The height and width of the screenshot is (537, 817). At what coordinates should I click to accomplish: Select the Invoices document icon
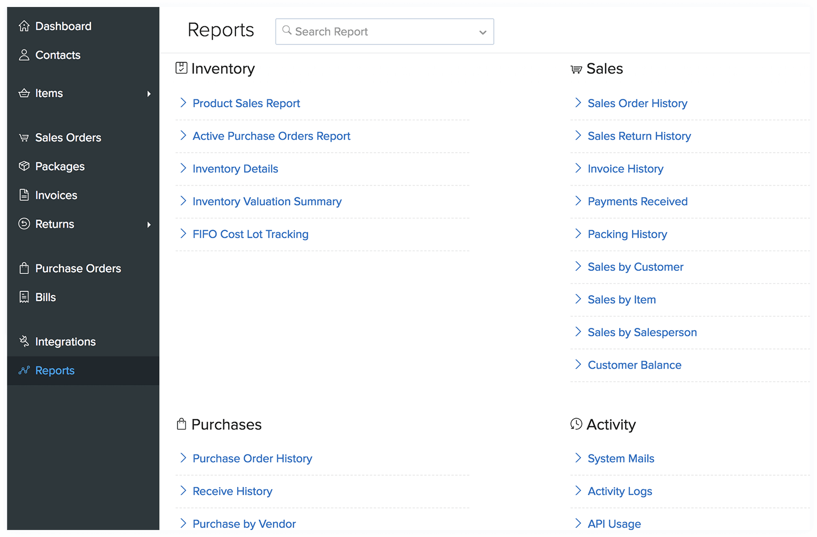pyautogui.click(x=24, y=195)
